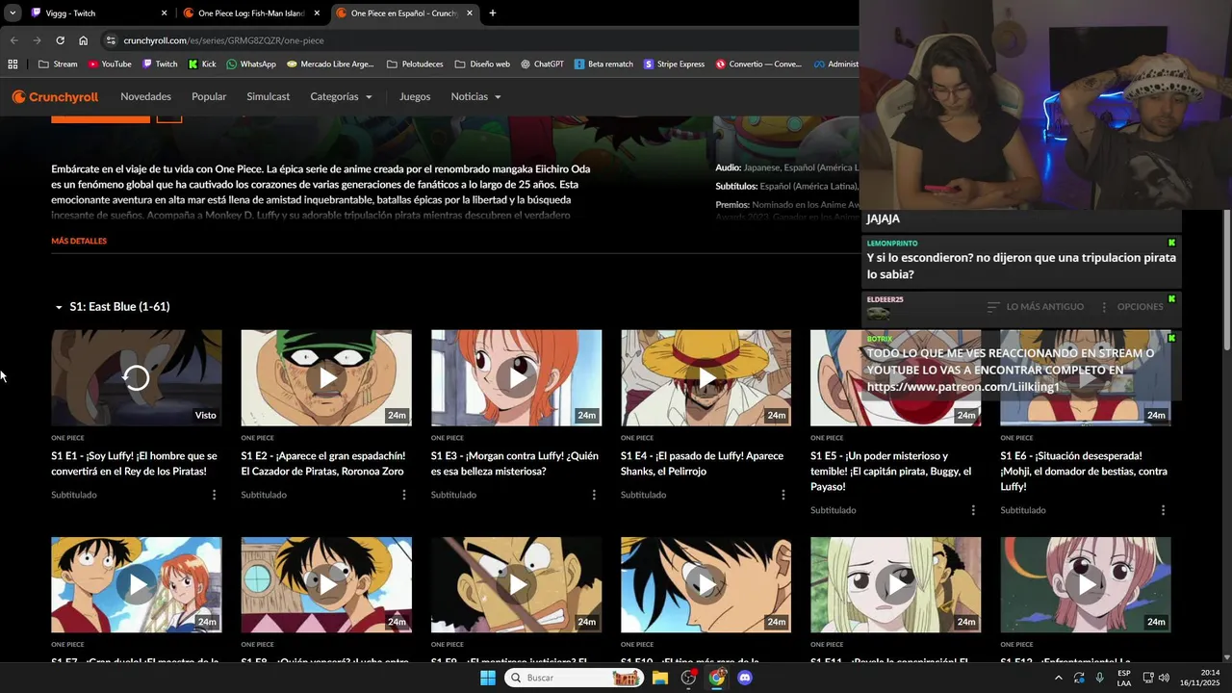Open File Explorer from the taskbar
The height and width of the screenshot is (693, 1232).
click(x=660, y=678)
